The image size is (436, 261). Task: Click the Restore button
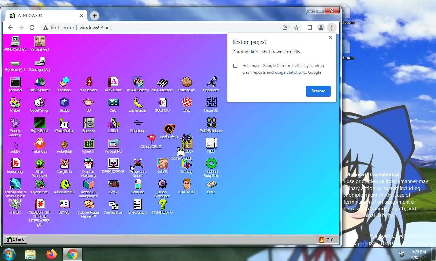318,91
